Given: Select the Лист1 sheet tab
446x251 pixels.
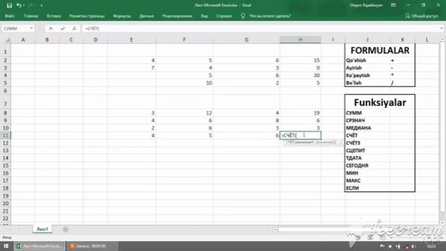Looking at the screenshot, I should [x=43, y=229].
